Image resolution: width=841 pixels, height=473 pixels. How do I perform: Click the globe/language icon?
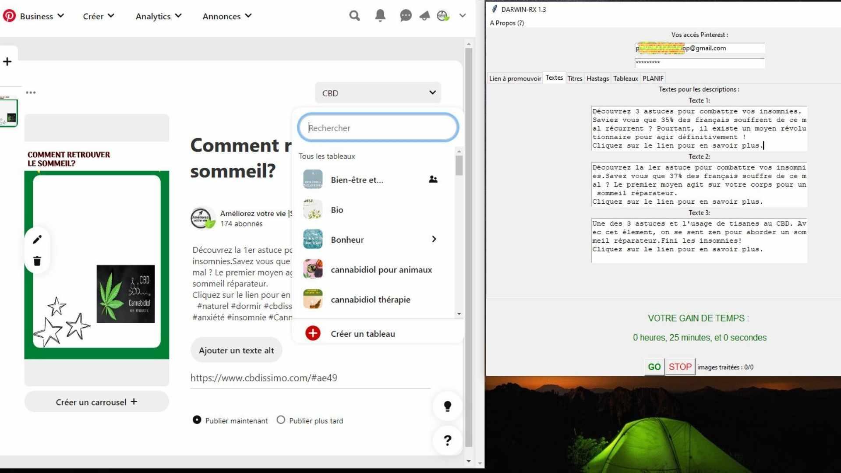pyautogui.click(x=442, y=16)
